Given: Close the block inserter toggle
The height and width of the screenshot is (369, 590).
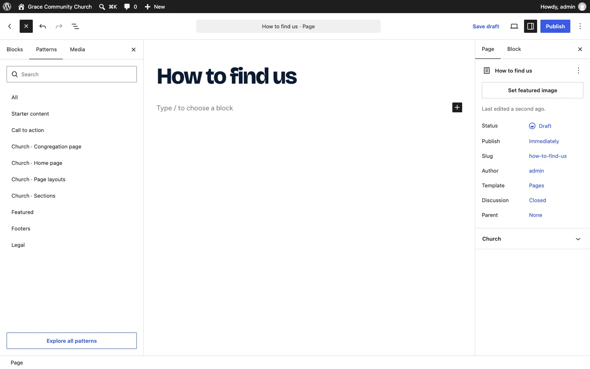Looking at the screenshot, I should point(26,26).
